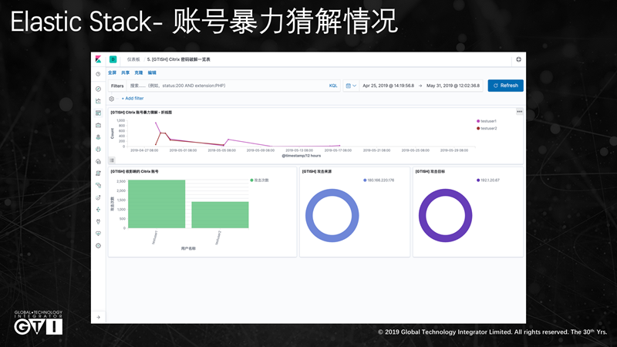Open Machine Learning icon in sidebar
The image size is (617, 347).
tap(98, 149)
